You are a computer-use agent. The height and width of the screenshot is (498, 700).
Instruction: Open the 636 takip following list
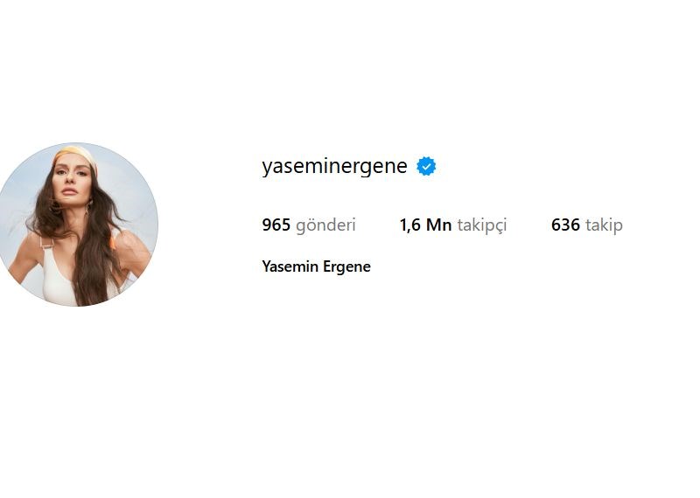(586, 225)
